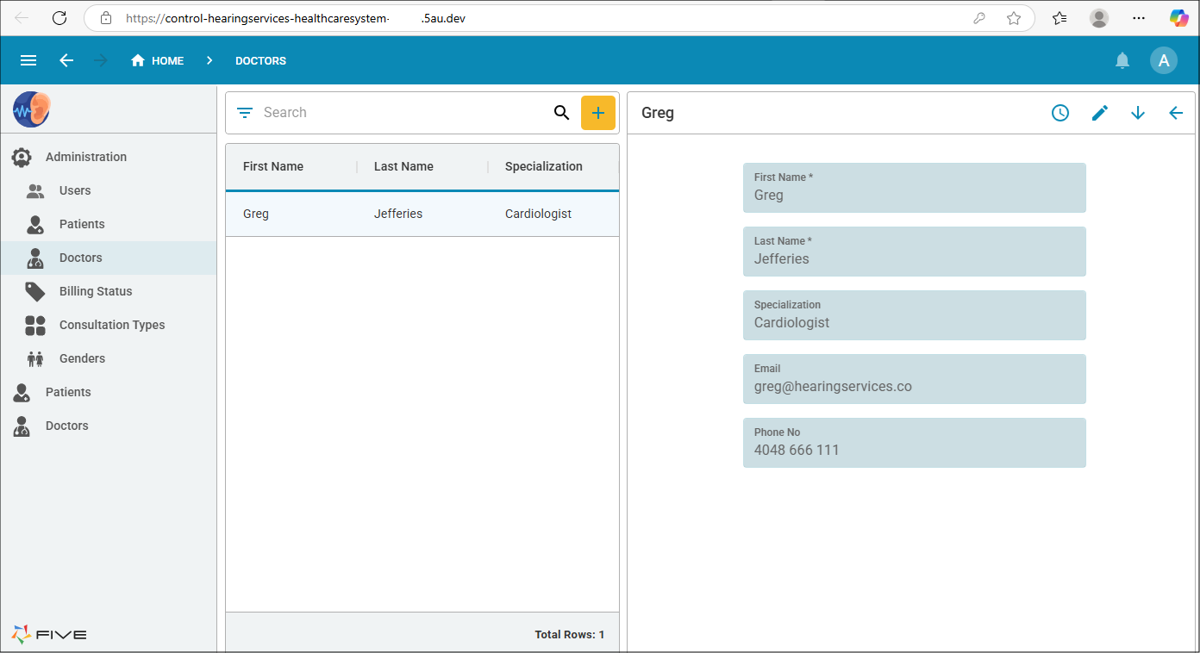
Task: Click the Consultation Types grid icon
Action: [x=35, y=325]
